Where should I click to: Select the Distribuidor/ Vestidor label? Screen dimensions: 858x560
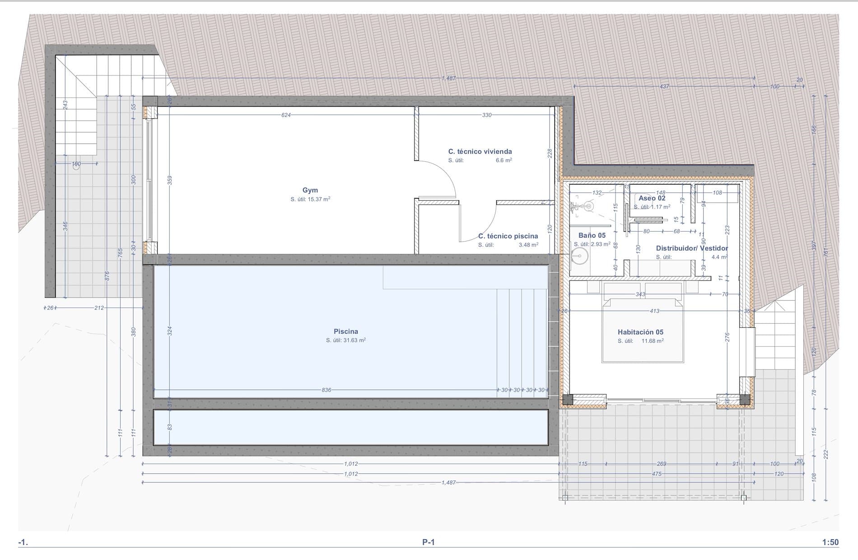click(x=691, y=248)
